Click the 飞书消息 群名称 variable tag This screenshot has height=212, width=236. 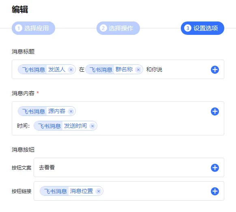tap(114, 69)
